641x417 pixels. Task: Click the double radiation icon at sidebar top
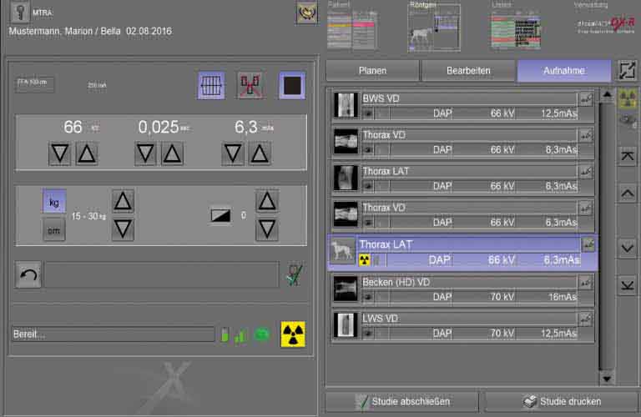click(x=627, y=98)
